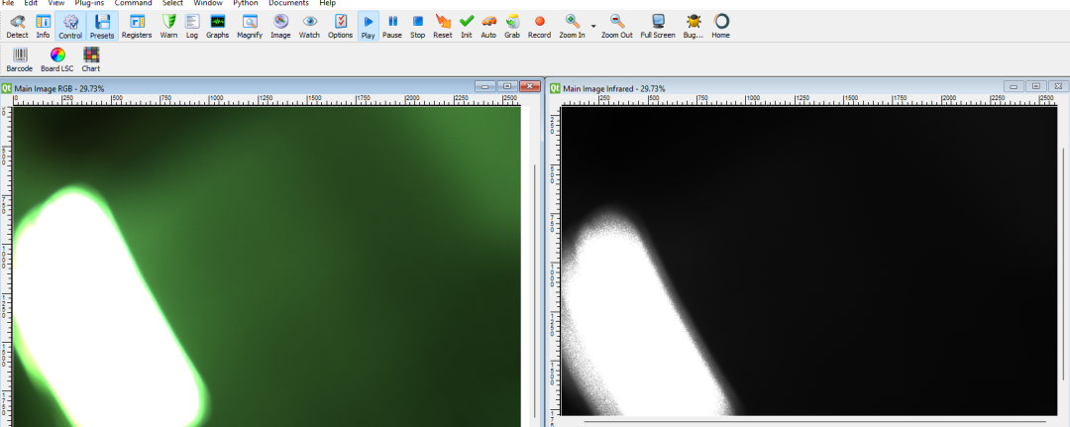Image resolution: width=1070 pixels, height=427 pixels.
Task: Start recording with Record button
Action: pos(539,26)
